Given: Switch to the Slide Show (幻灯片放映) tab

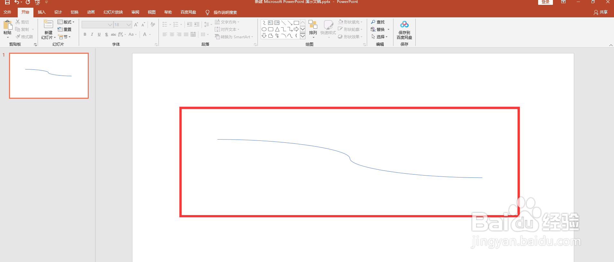Looking at the screenshot, I should (113, 12).
